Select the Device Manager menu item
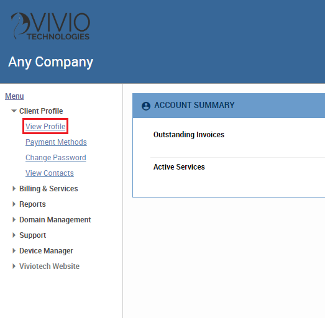 click(x=46, y=251)
